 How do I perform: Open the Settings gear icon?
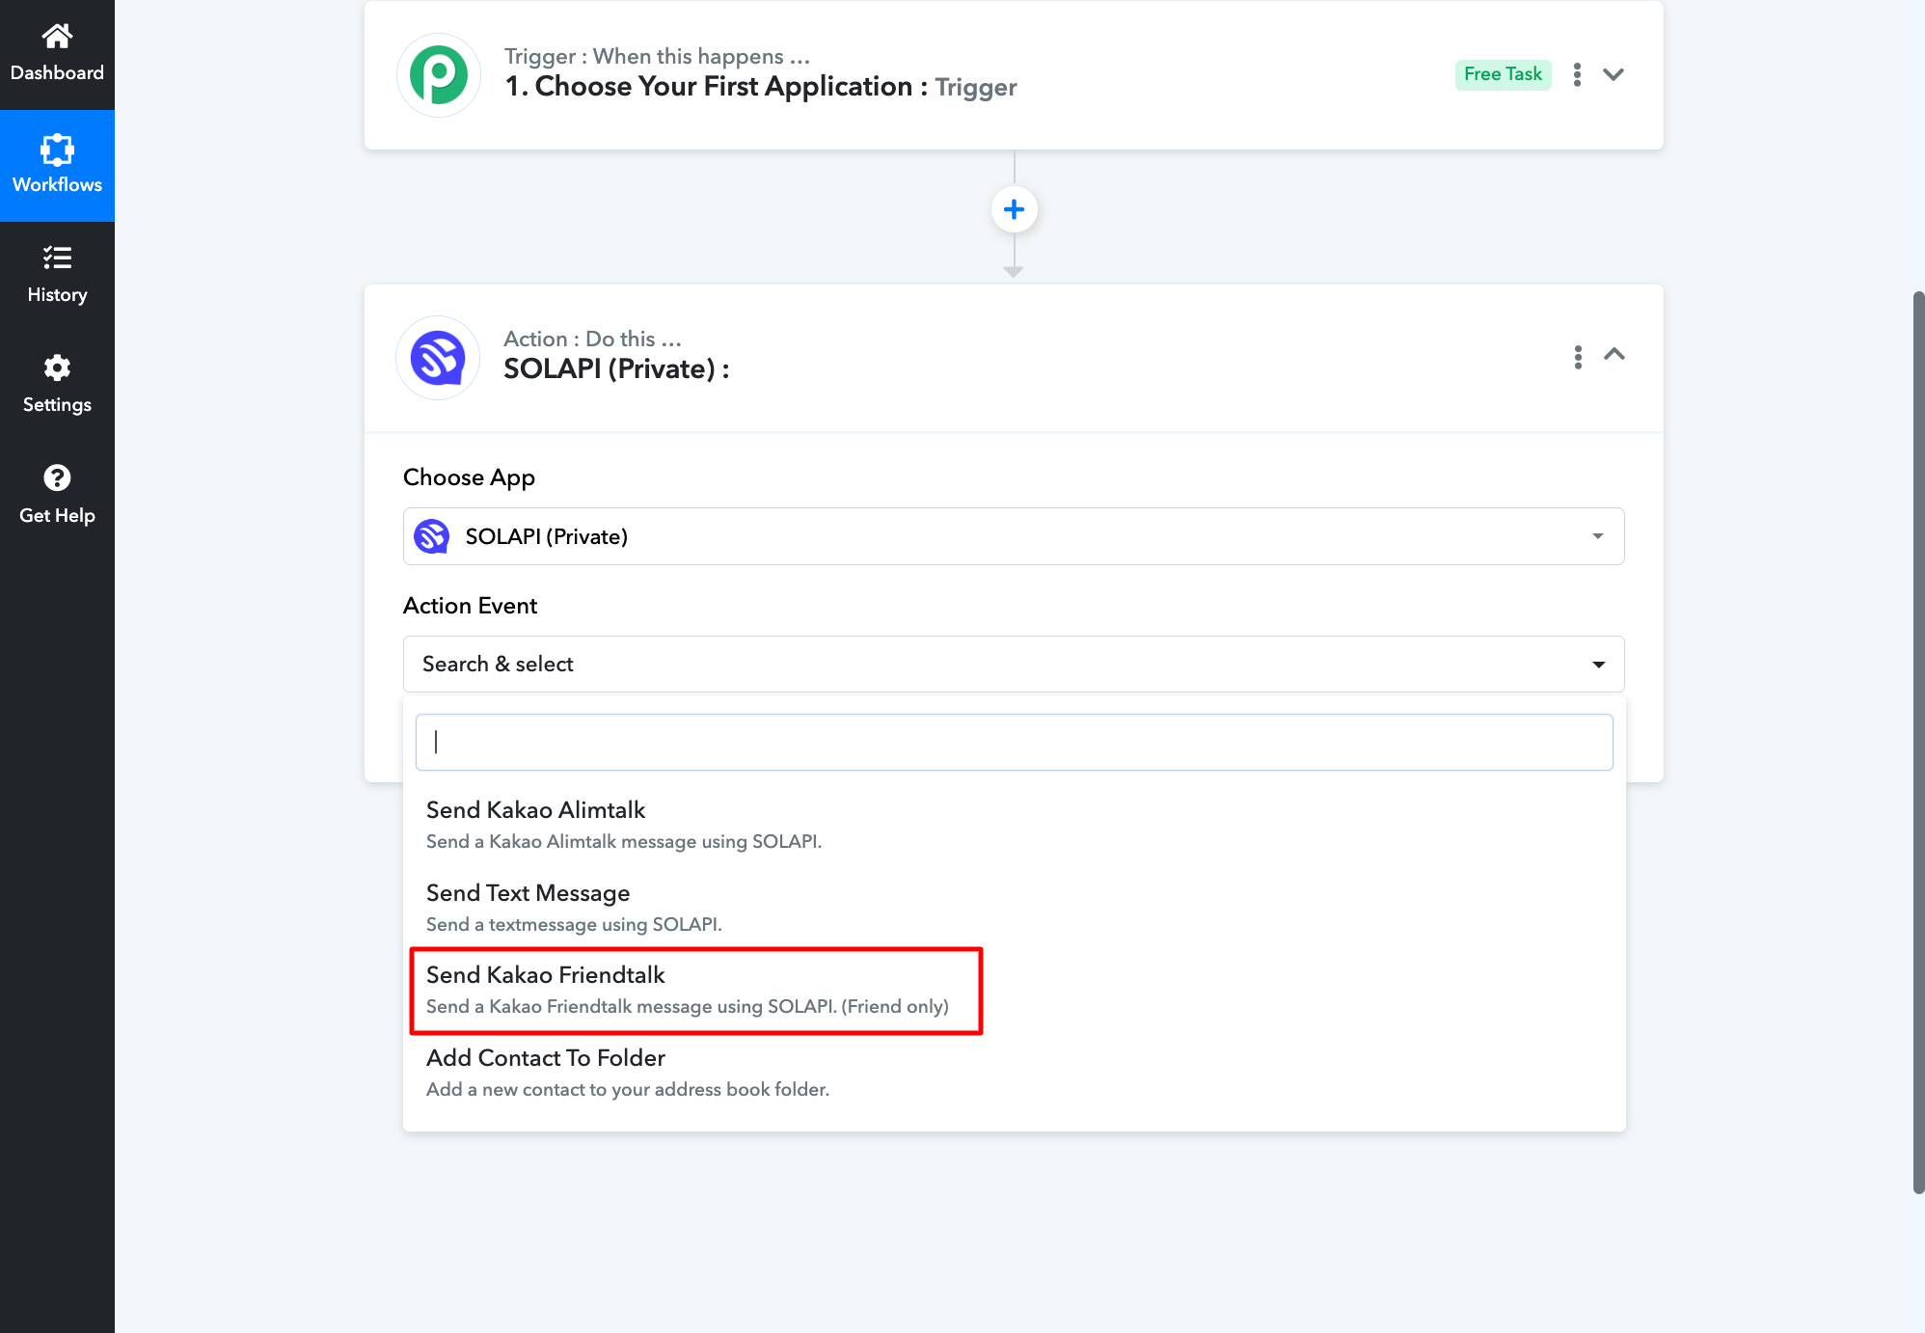pyautogui.click(x=57, y=367)
